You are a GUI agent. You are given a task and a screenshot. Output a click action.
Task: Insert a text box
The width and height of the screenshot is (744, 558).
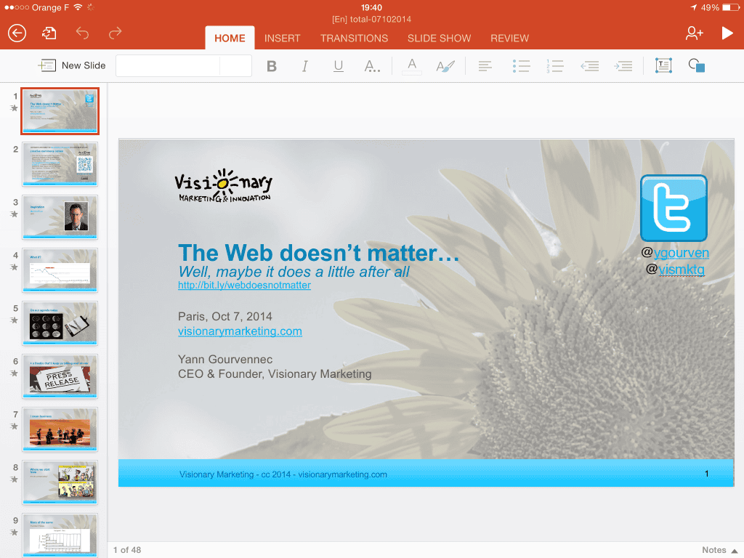[663, 66]
